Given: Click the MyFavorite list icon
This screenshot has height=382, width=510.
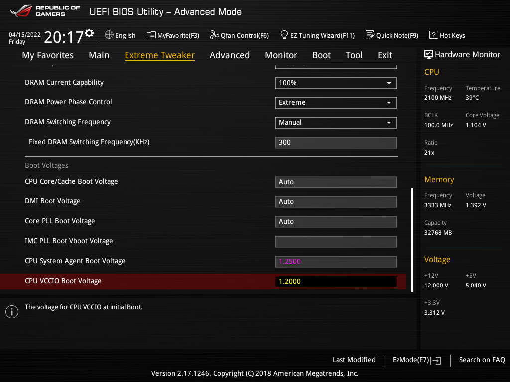Looking at the screenshot, I should click(151, 35).
